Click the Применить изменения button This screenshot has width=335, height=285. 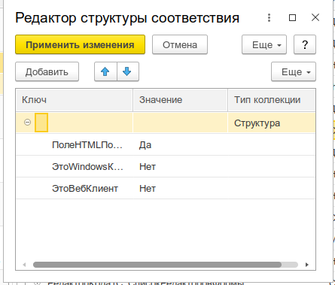coord(80,44)
